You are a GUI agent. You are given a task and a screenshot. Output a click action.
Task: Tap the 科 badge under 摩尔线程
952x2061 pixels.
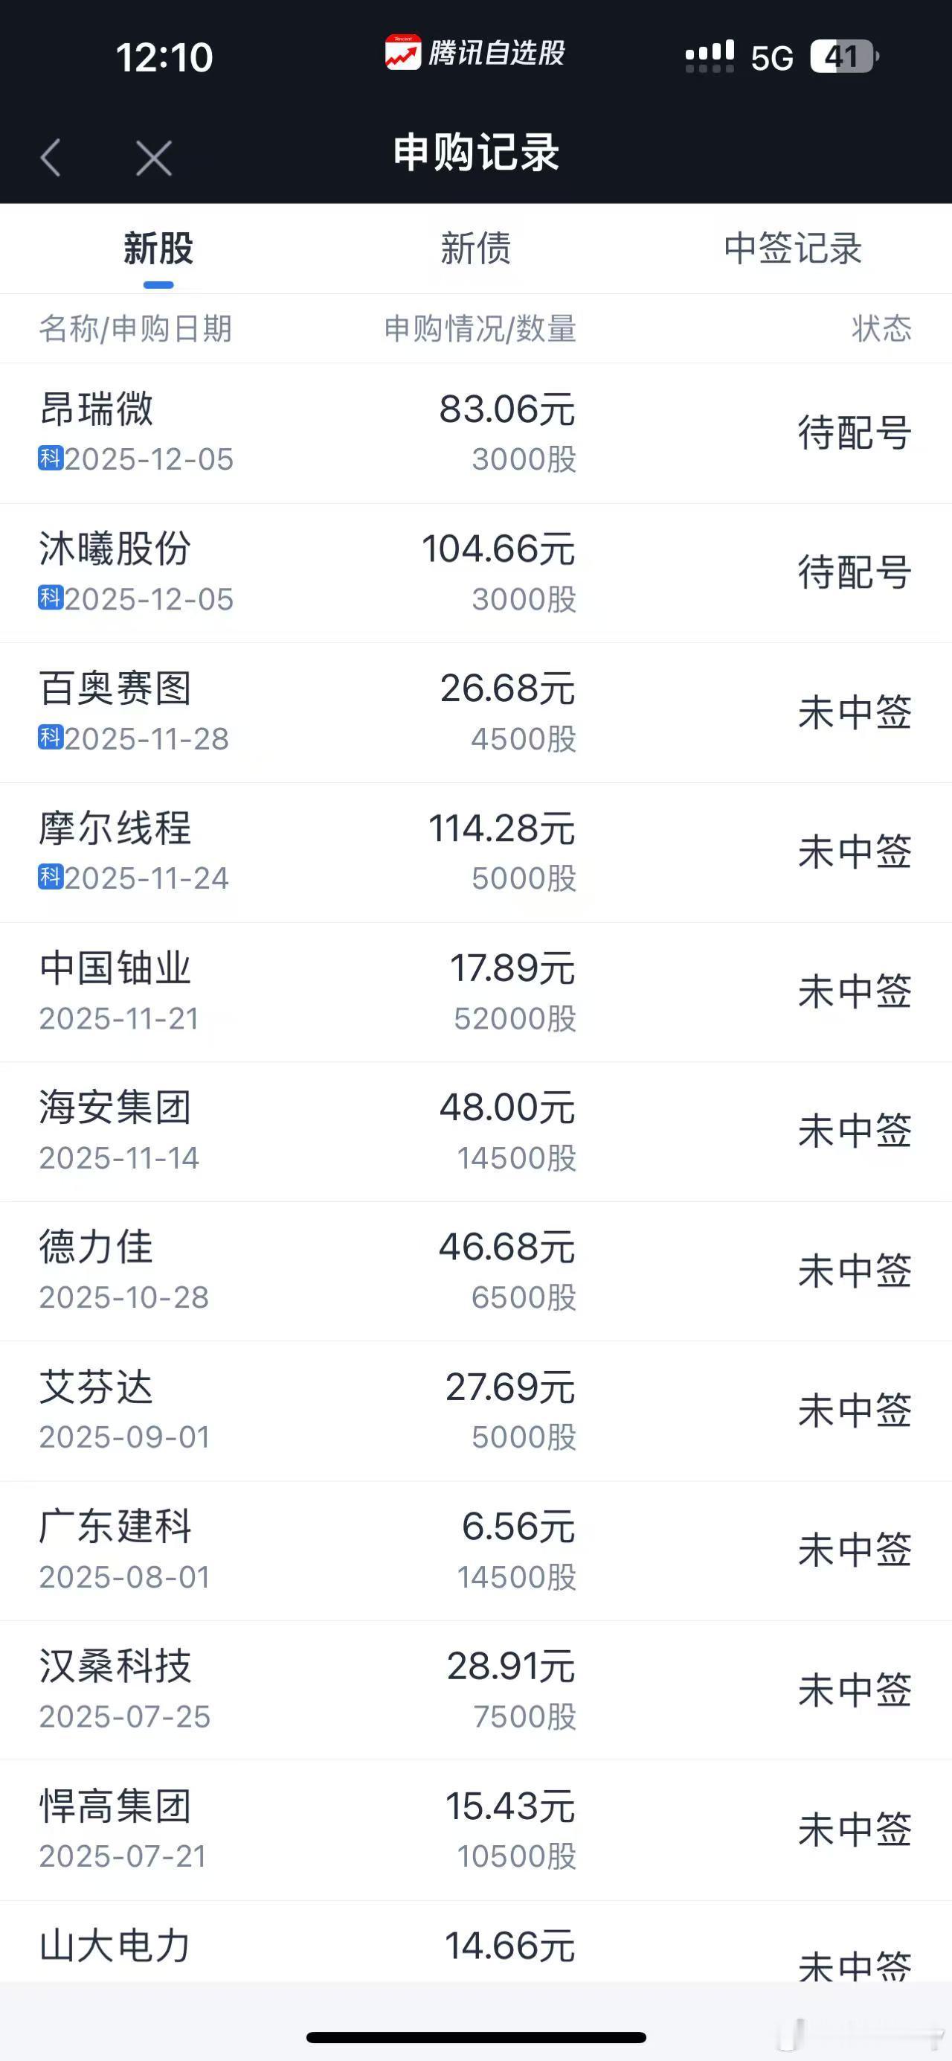click(x=51, y=877)
